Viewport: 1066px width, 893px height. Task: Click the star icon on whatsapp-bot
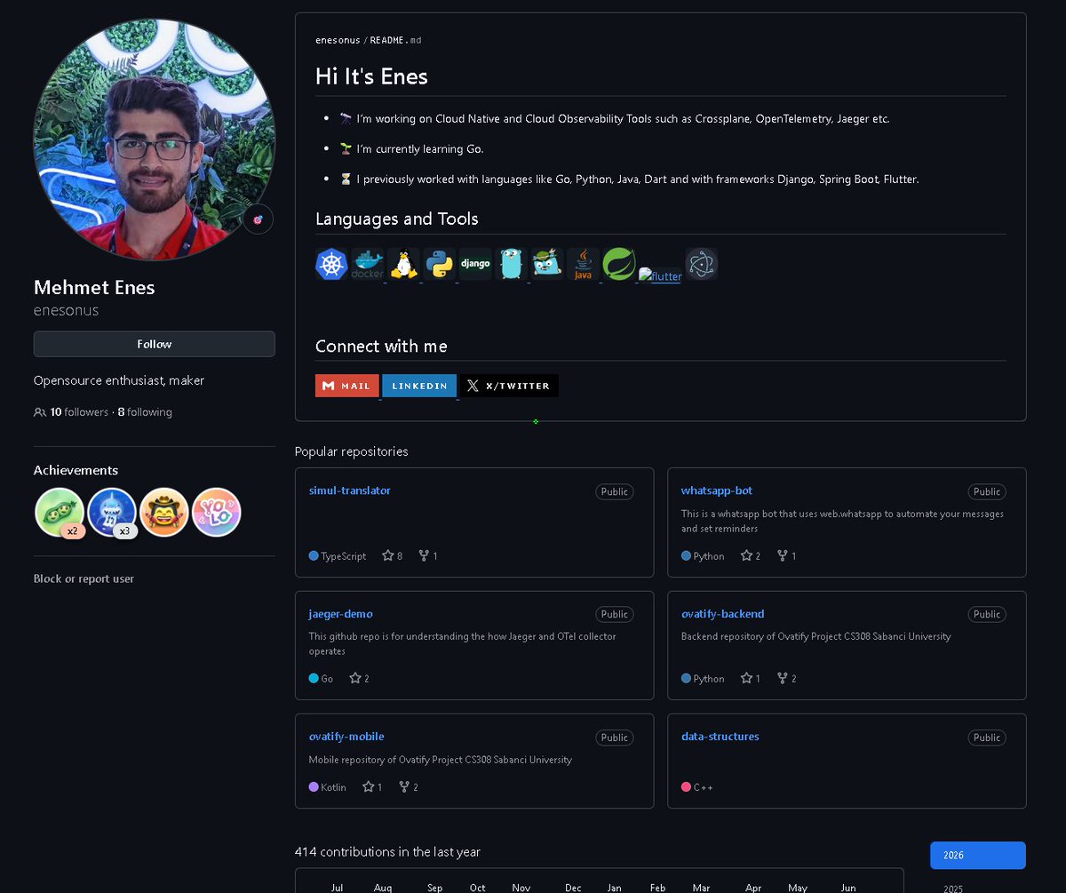746,555
